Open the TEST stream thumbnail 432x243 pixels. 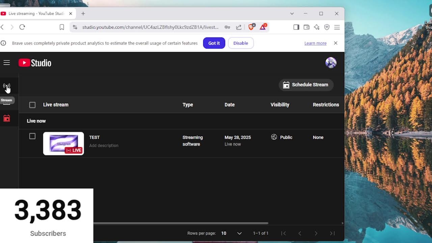pyautogui.click(x=63, y=143)
